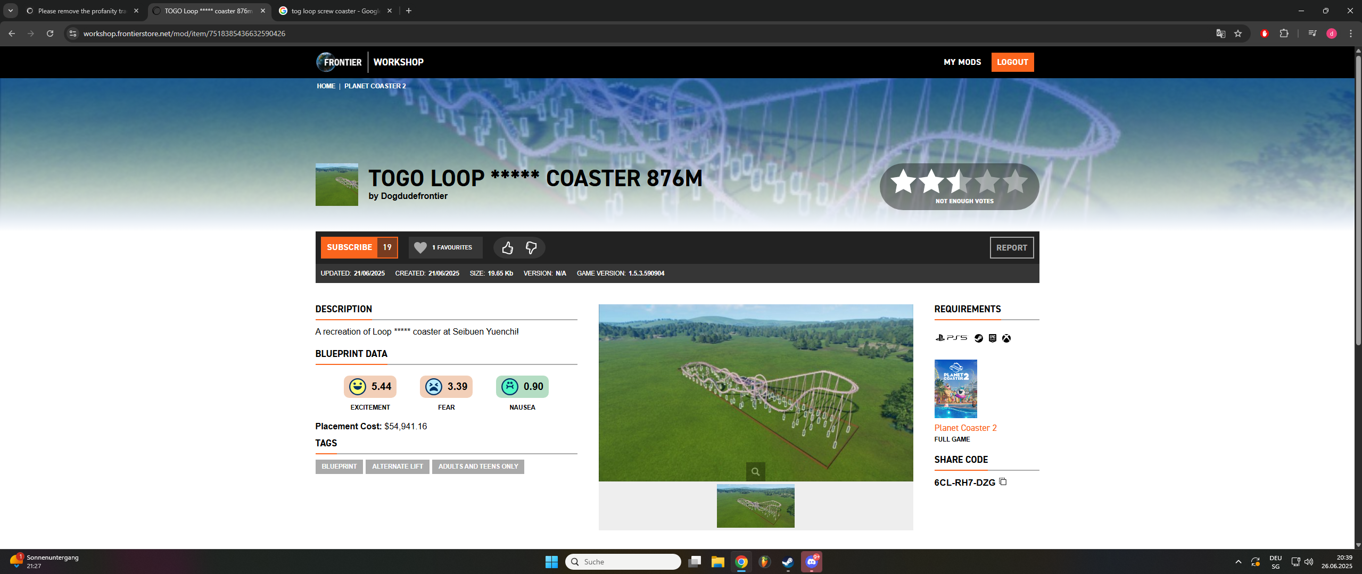This screenshot has width=1362, height=574.
Task: Click the LOGOUT button
Action: [x=1012, y=62]
